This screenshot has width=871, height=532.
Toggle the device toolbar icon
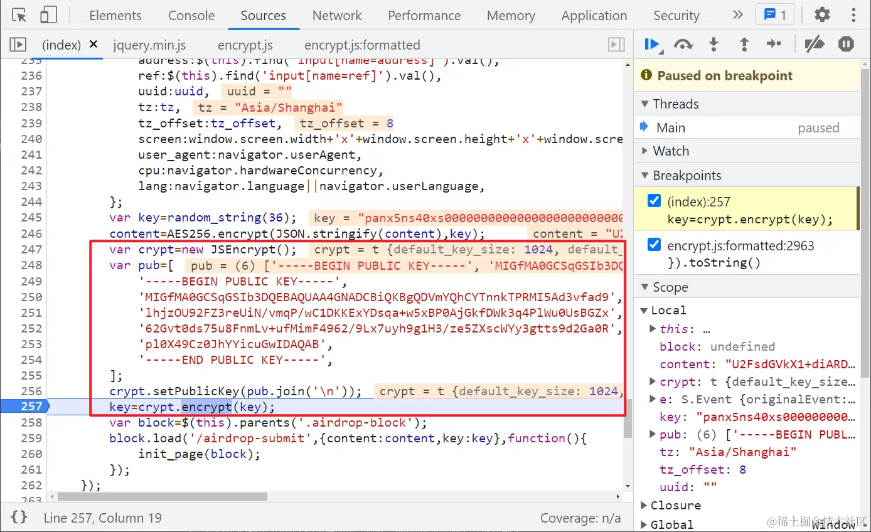(x=48, y=15)
